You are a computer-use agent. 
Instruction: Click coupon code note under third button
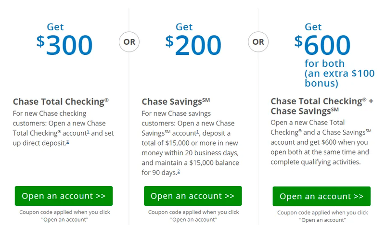[x=322, y=216]
